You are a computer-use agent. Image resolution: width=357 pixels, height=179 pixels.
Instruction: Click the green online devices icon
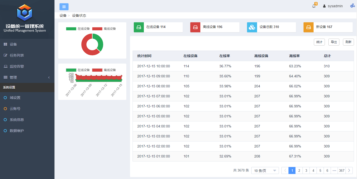click(x=139, y=27)
